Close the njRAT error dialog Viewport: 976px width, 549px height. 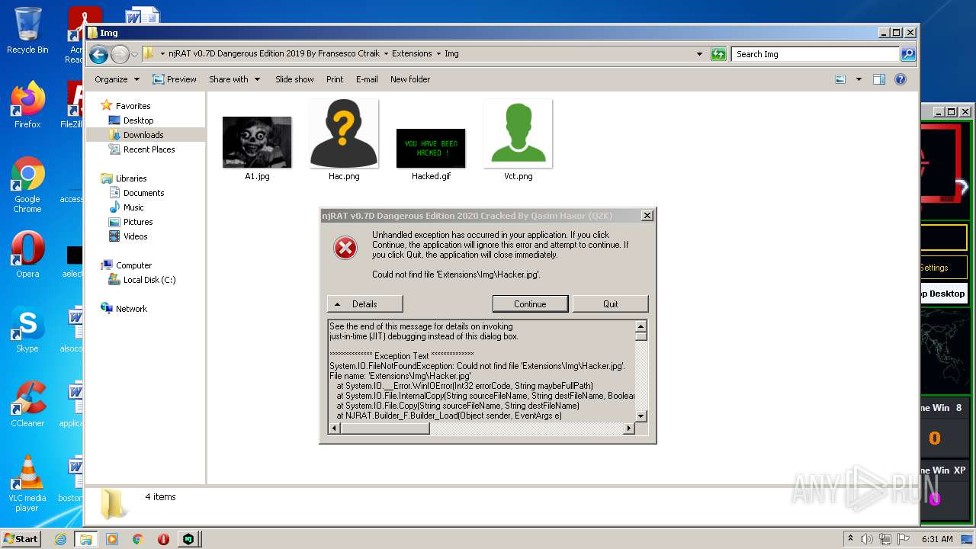[x=647, y=216]
